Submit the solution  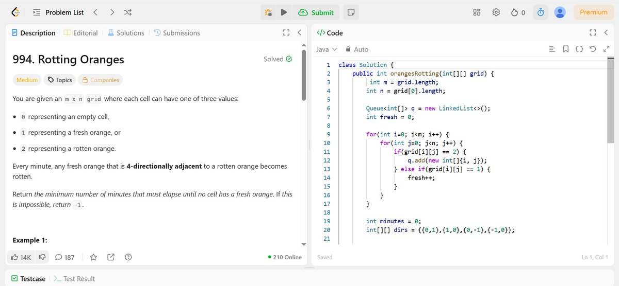point(316,12)
